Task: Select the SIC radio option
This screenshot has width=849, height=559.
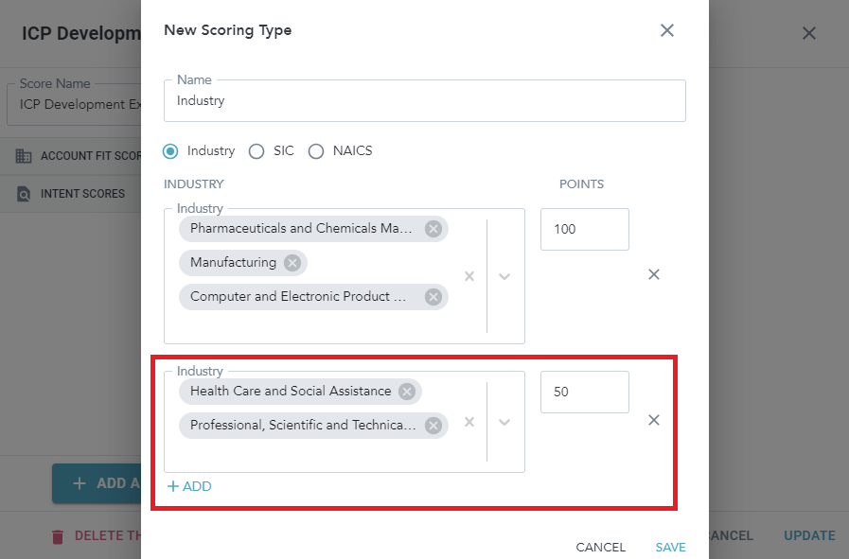Action: point(256,151)
